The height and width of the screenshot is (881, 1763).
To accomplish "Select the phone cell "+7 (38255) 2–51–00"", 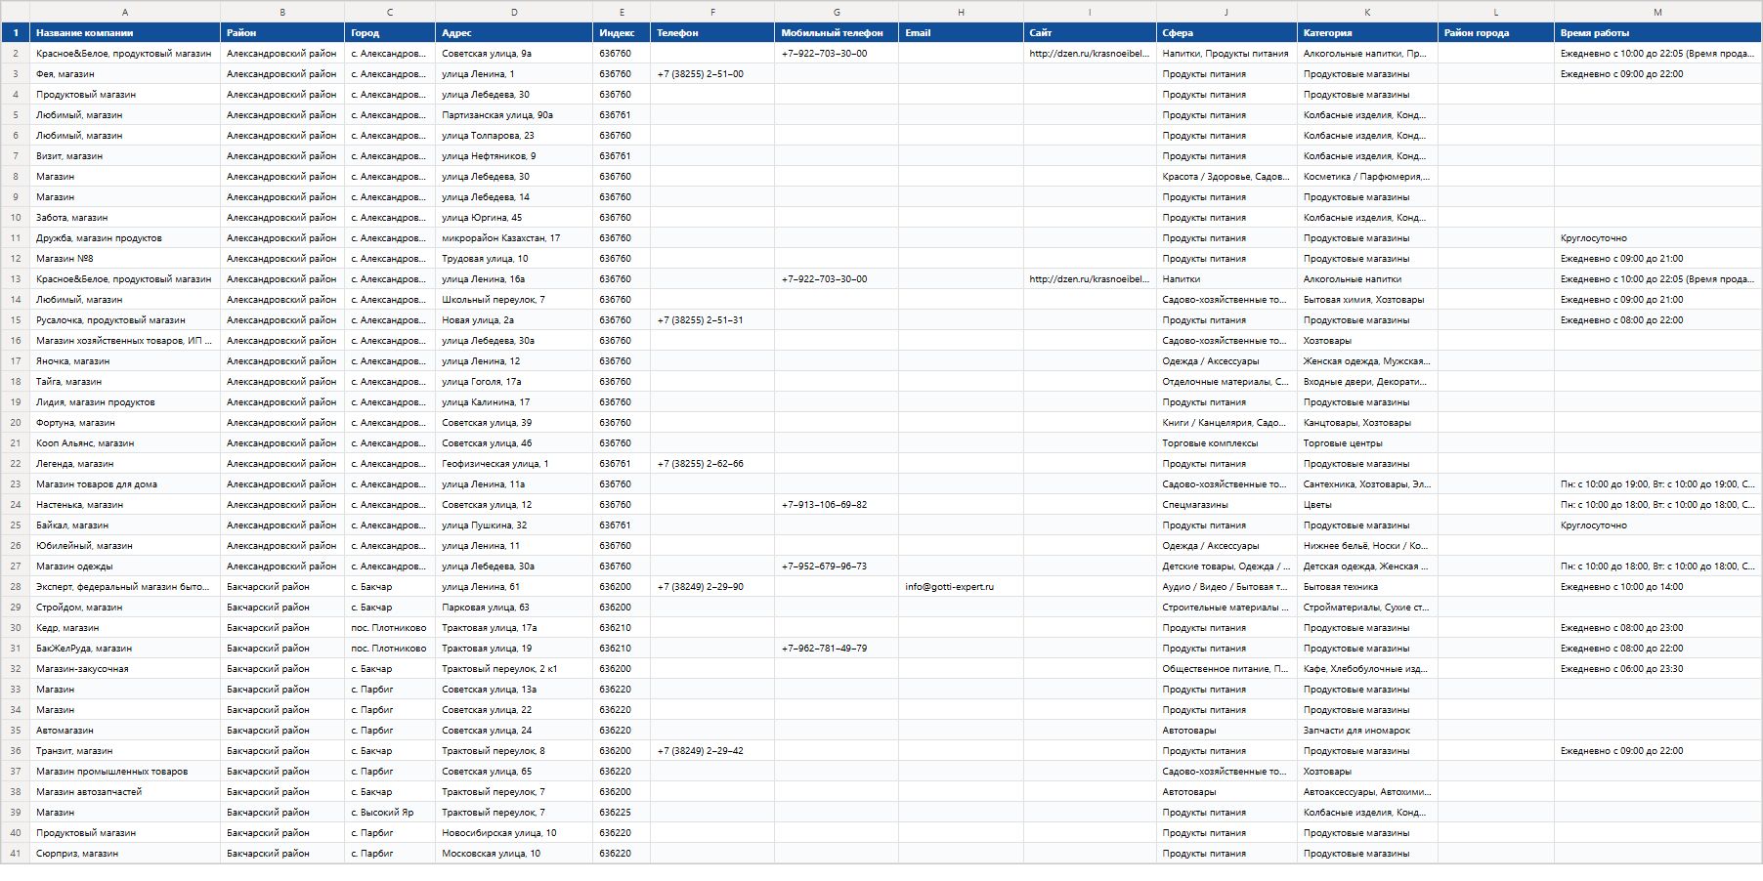I will [x=712, y=74].
